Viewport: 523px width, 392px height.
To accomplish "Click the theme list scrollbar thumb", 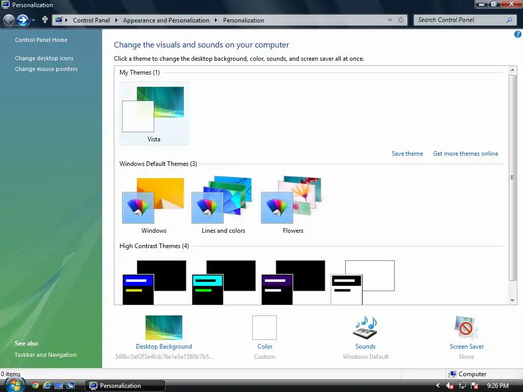I will 512,178.
